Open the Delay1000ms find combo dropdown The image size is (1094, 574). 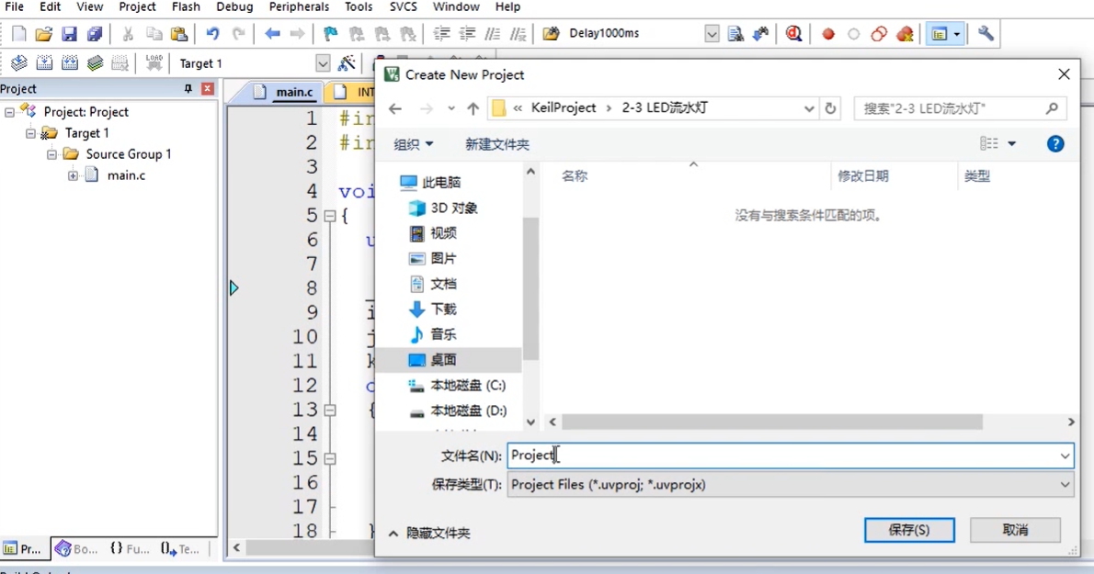[x=711, y=33]
